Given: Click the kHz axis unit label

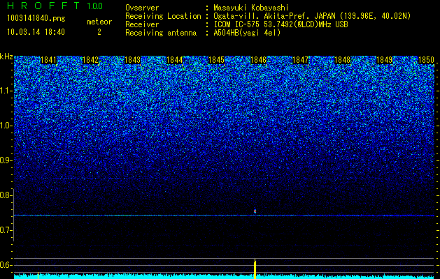Looking at the screenshot, I should pyautogui.click(x=6, y=56).
